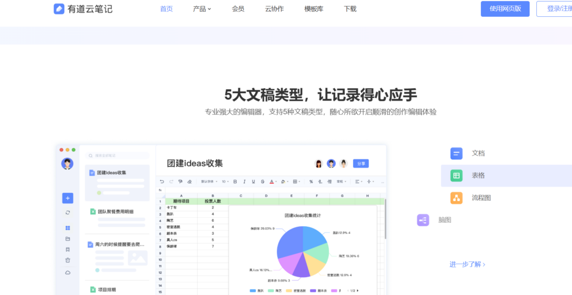Open the font size 10 dropdown
The height and width of the screenshot is (295, 572).
click(226, 182)
